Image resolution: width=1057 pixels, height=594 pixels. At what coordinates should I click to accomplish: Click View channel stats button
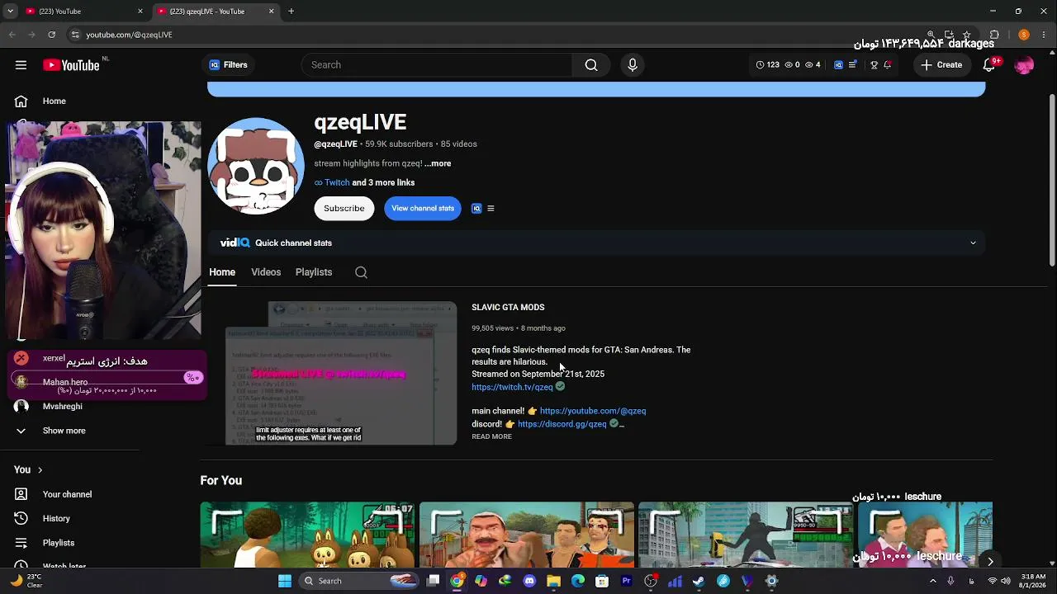pyautogui.click(x=423, y=209)
